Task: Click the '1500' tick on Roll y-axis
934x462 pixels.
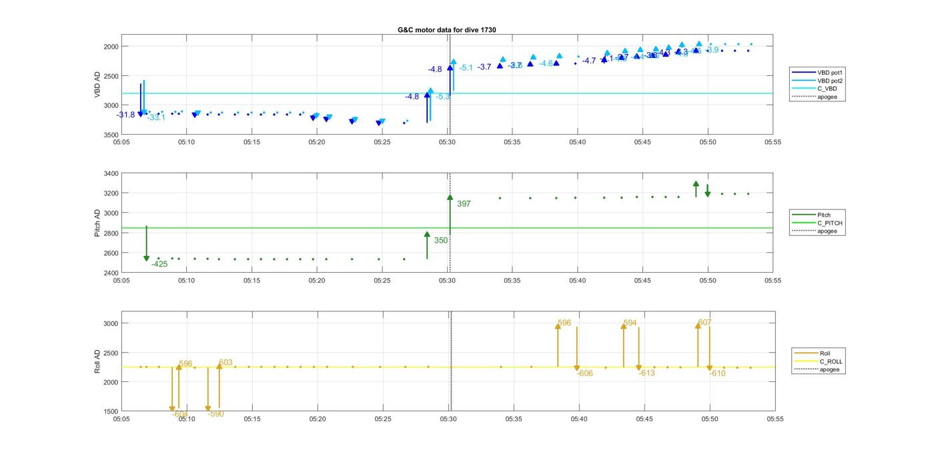Action: [111, 411]
